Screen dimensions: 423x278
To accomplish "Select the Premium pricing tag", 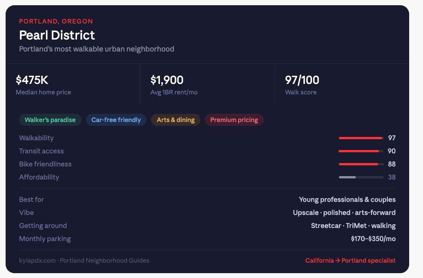I will pos(234,120).
